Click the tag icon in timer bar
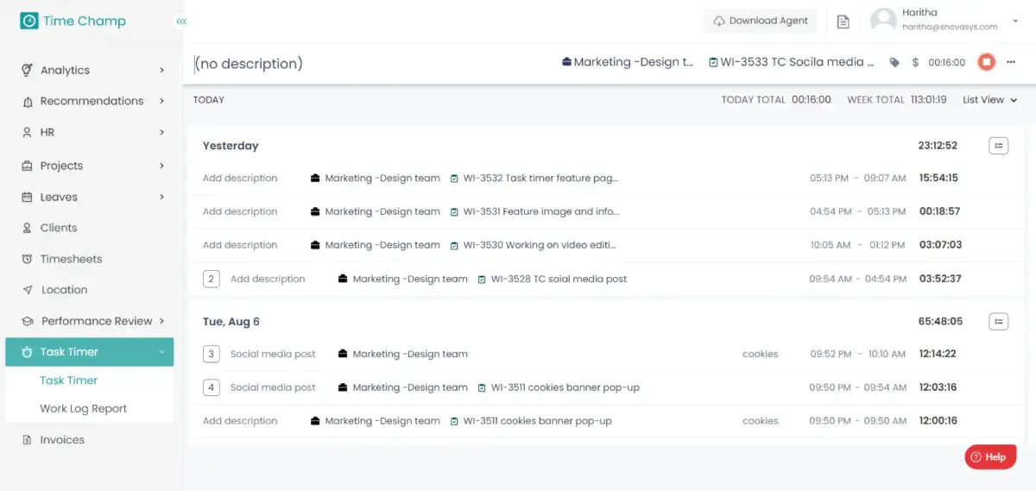 894,63
